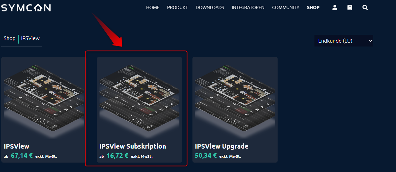
Task: Open the user account icon
Action: (335, 7)
